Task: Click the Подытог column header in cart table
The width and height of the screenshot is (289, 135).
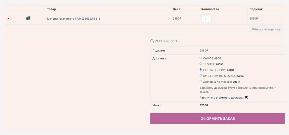Action: click(x=256, y=9)
